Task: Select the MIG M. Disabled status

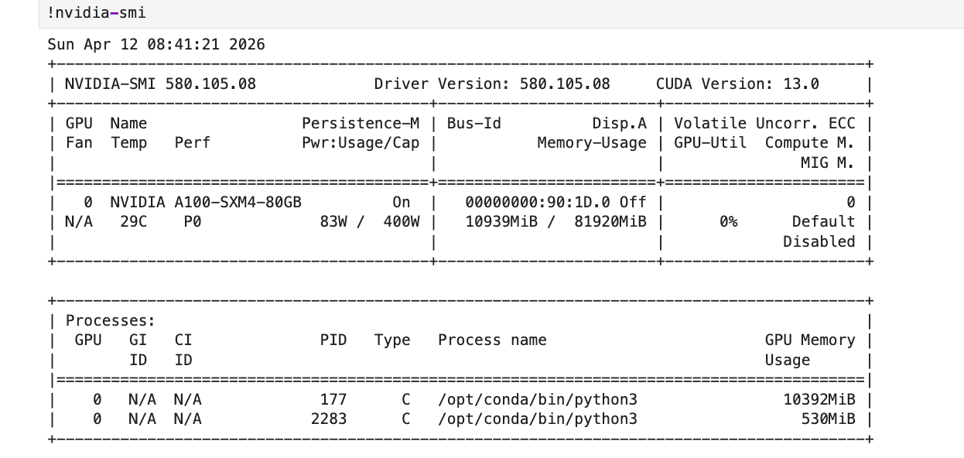Action: [818, 241]
